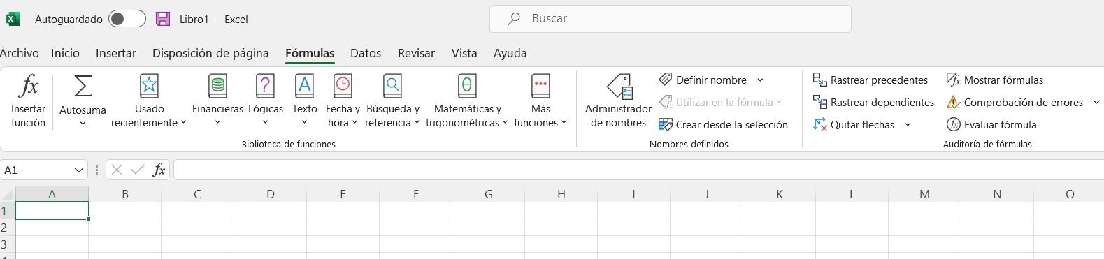Click the Rastrear precedentes icon
Screen dimensions: 1104x259
pyautogui.click(x=819, y=80)
